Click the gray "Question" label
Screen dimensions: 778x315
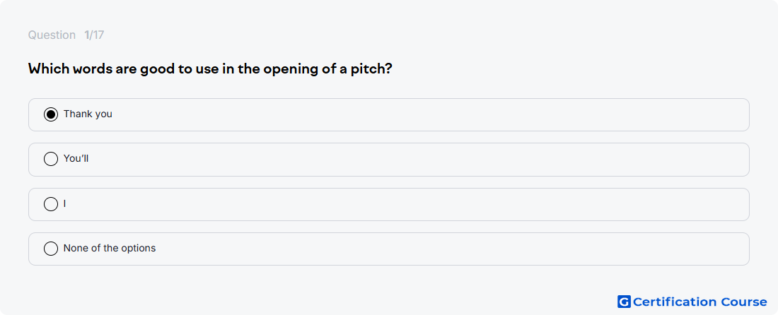point(52,35)
